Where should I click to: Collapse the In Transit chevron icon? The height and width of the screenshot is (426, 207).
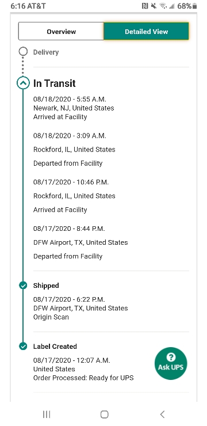click(23, 83)
